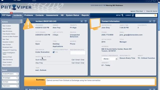160x90 pixels.
Task: Go to the Contacts tab
Action: tap(39, 15)
